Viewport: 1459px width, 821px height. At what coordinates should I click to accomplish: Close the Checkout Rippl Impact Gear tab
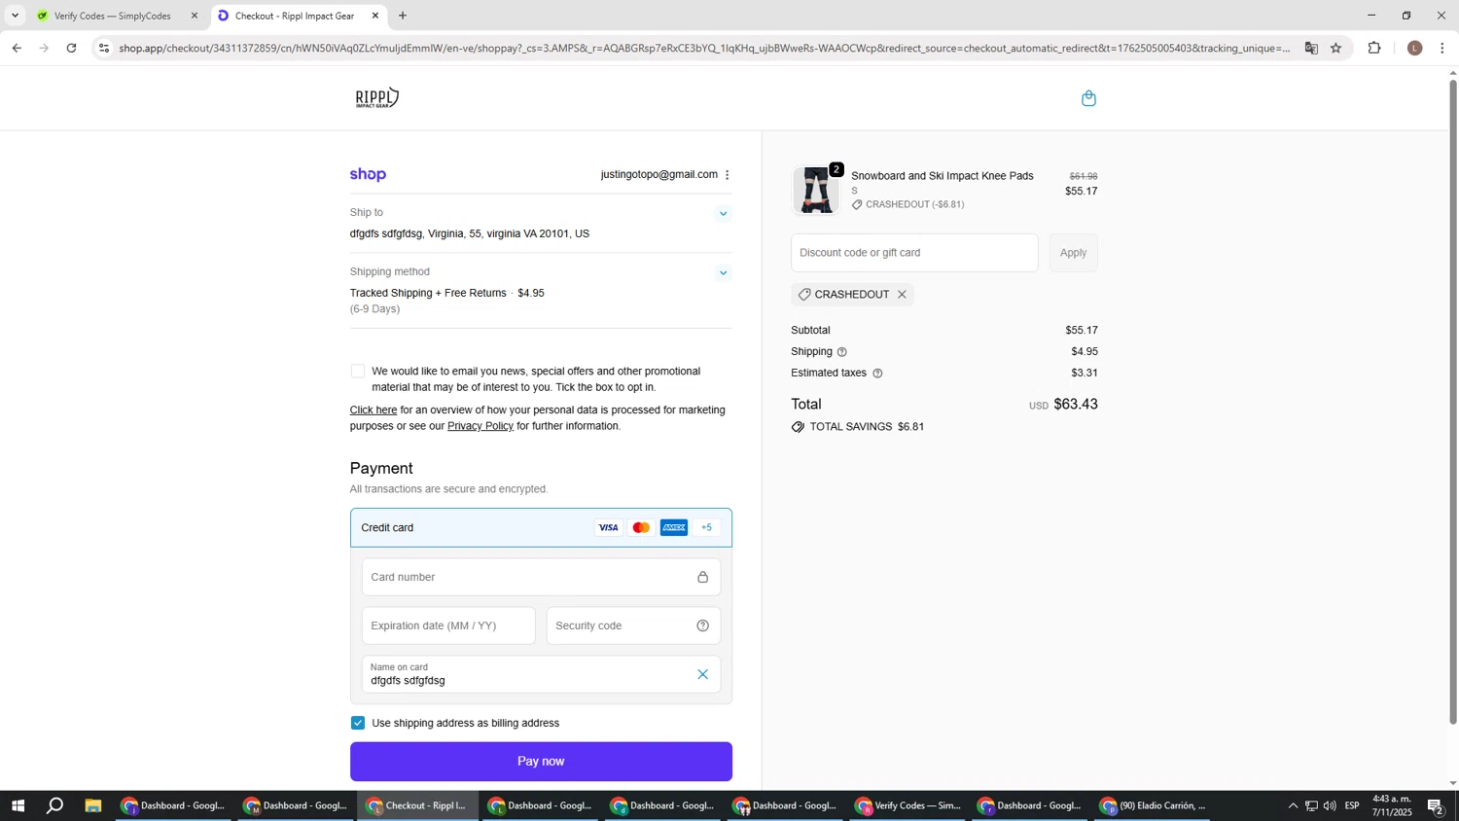pos(375,16)
